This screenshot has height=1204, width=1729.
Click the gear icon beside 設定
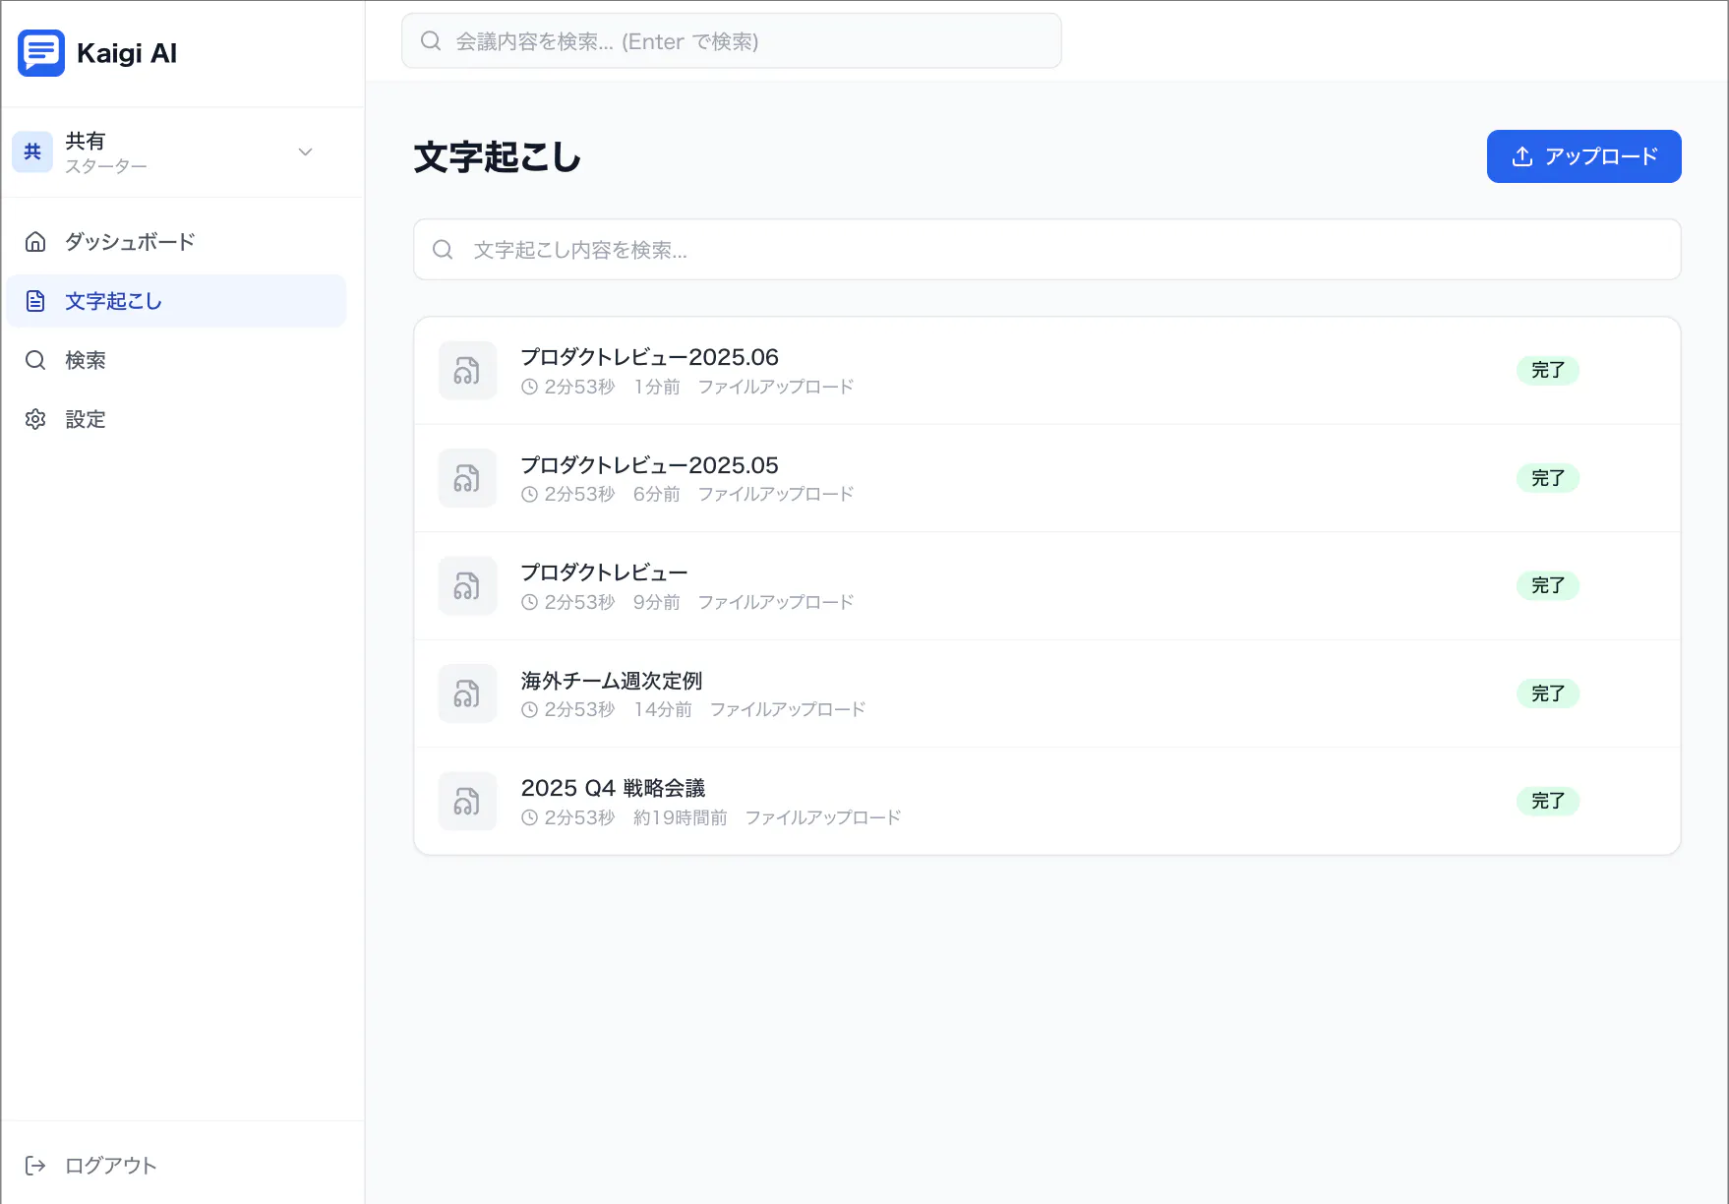(x=35, y=419)
